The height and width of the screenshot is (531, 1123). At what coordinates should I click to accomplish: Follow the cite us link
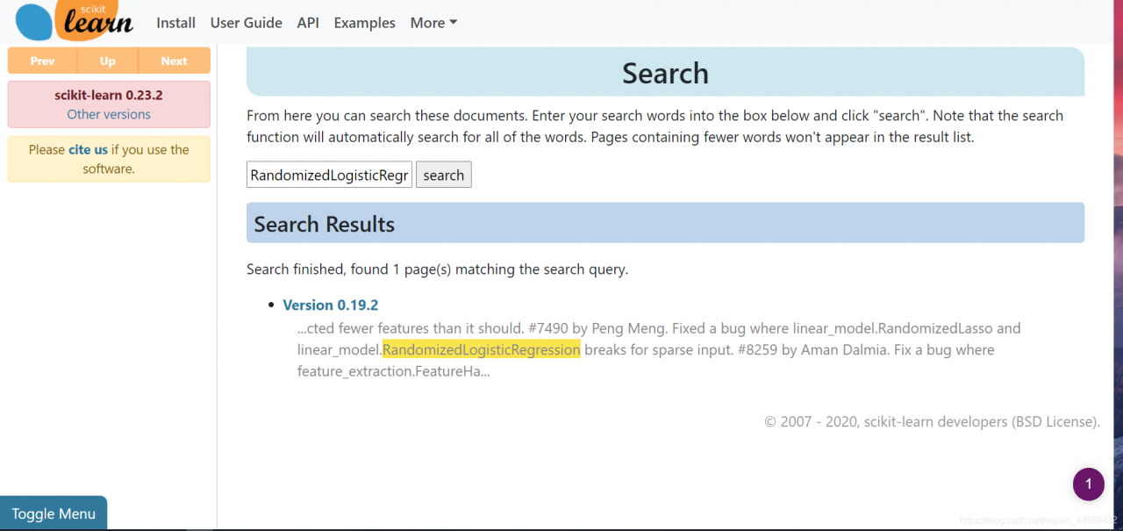(88, 149)
